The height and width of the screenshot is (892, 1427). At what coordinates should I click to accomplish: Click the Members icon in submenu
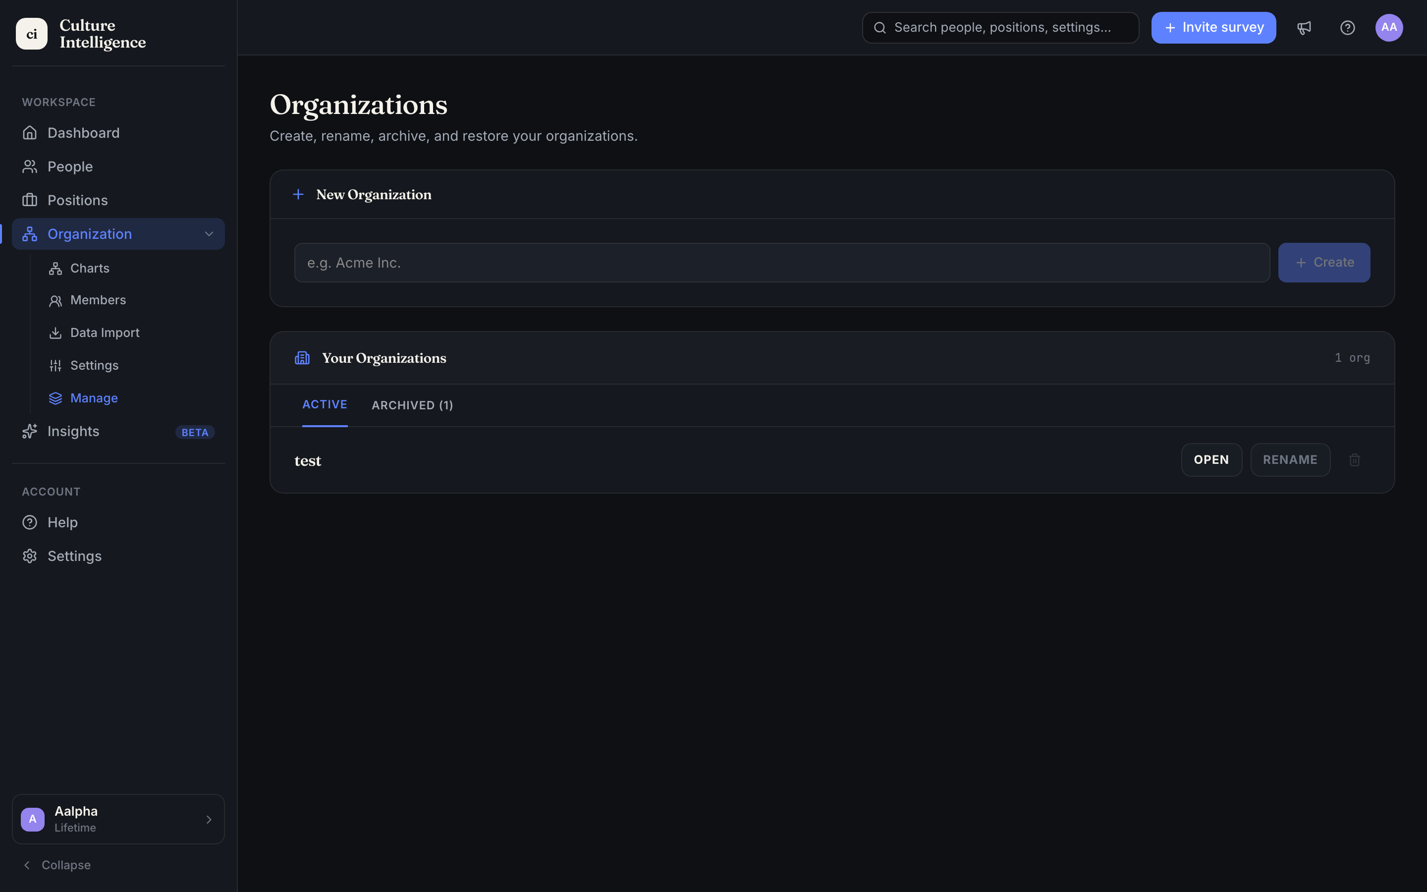[x=55, y=301]
